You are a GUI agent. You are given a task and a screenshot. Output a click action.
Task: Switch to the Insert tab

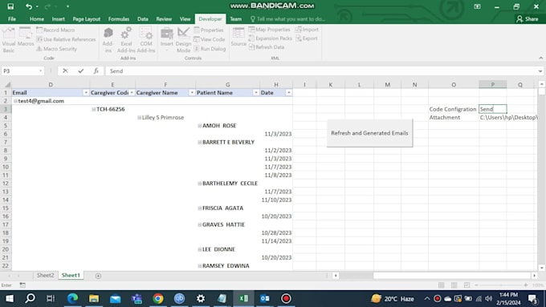tap(58, 18)
